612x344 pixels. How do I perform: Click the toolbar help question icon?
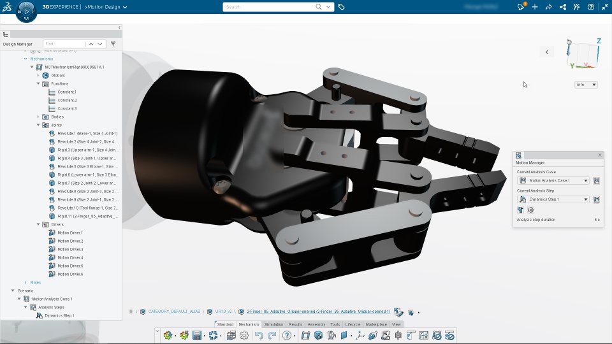pos(287,336)
